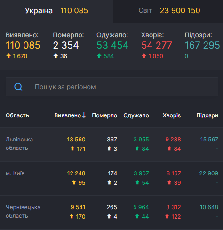Screen dimensions: 223x230
Task: Switch to the Світ tab
Action: point(168,11)
